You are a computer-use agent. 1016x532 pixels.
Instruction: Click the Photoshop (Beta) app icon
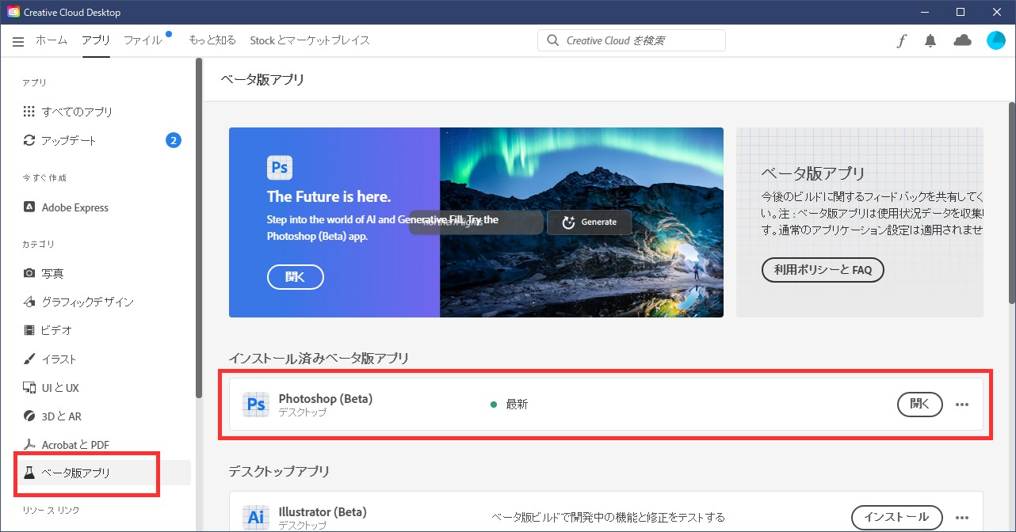[256, 404]
